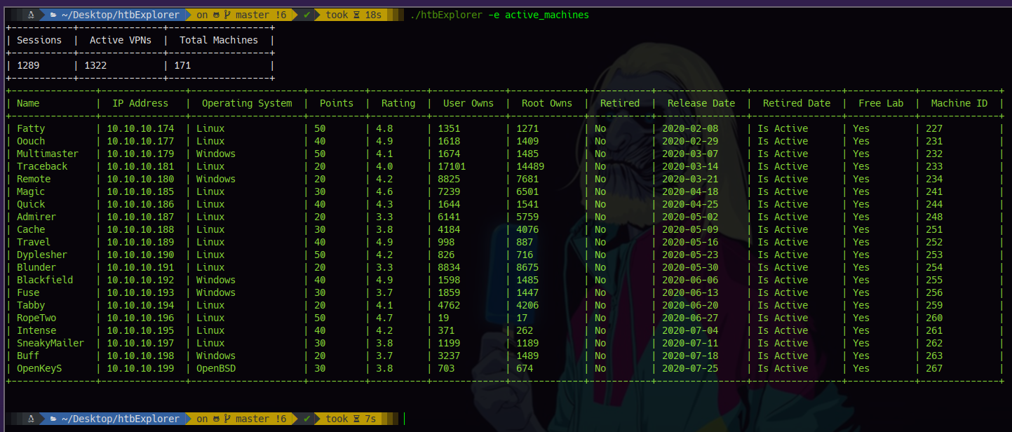Image resolution: width=1012 pixels, height=432 pixels.
Task: Click the green text cursor after 'took 7s'
Action: (405, 419)
